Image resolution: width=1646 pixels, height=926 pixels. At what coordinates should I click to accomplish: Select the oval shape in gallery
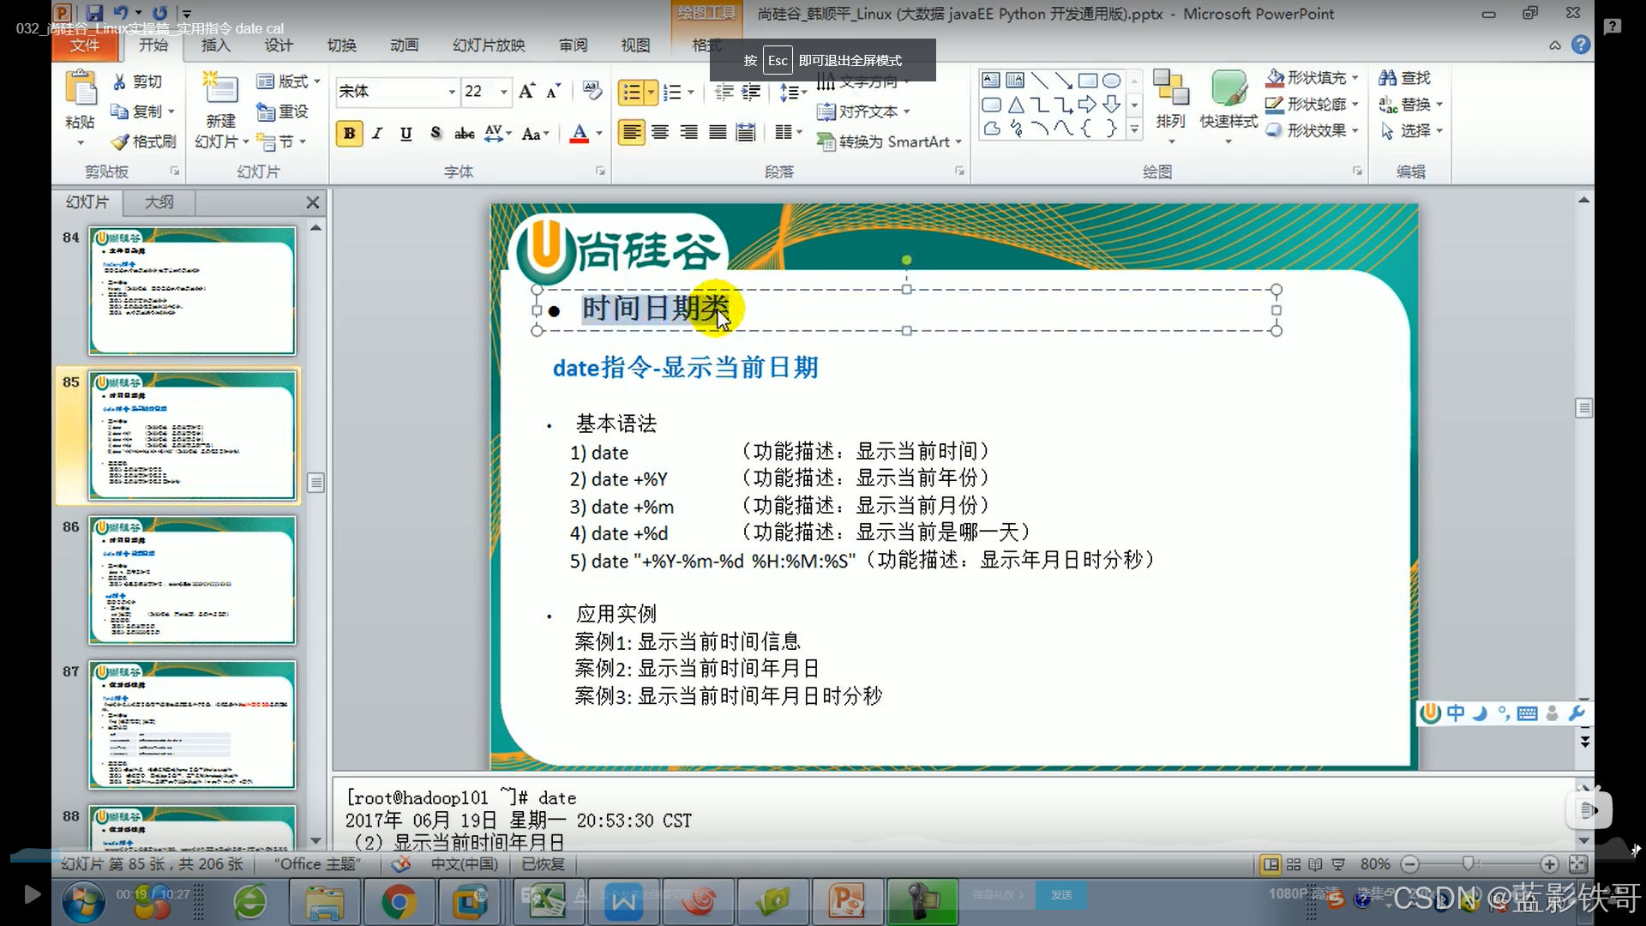1112,81
